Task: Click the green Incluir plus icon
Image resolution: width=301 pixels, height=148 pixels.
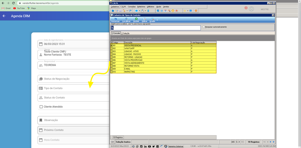Action: tap(136, 19)
